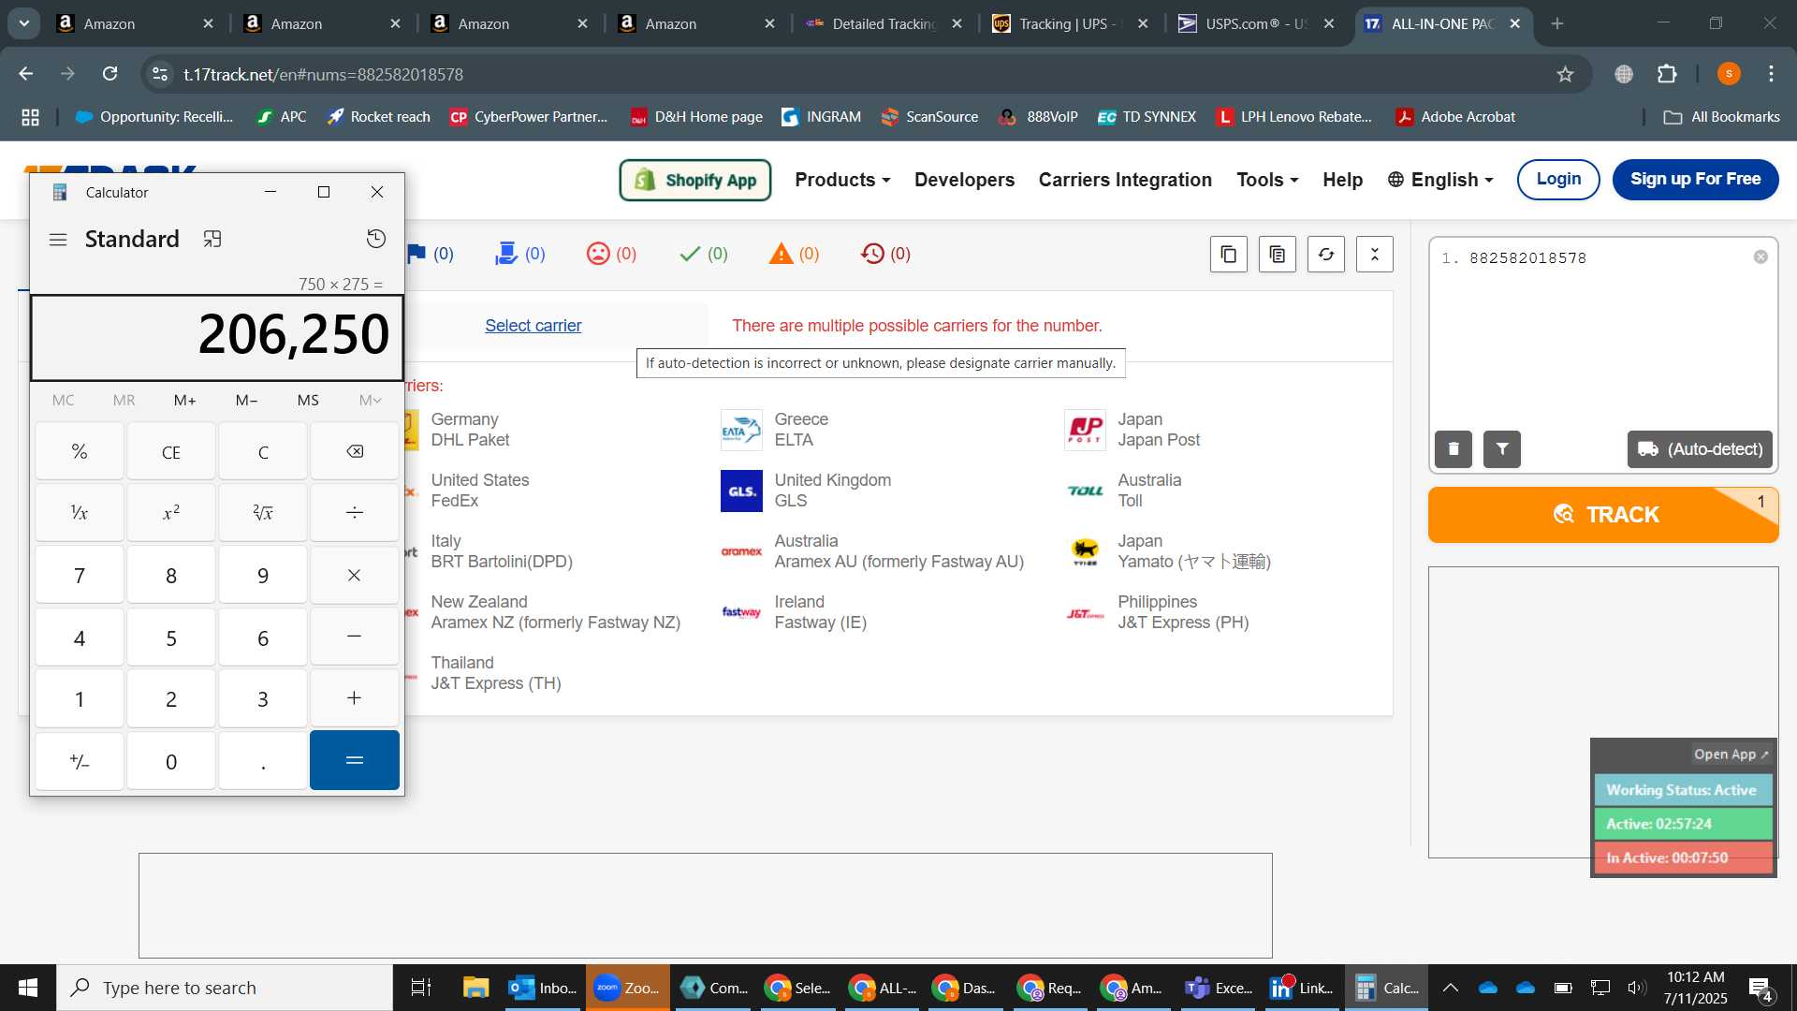Open Calculator history clock icon
Image resolution: width=1797 pixels, height=1011 pixels.
pos(375,239)
